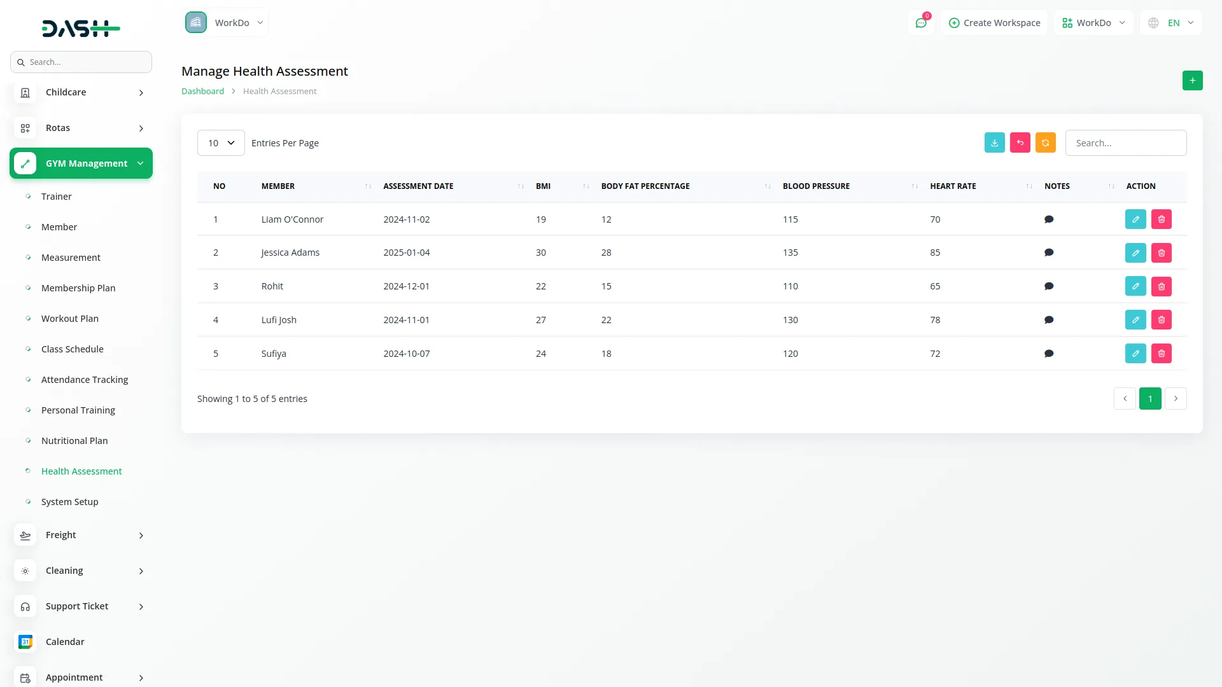
Task: Open the Nutritional Plan menu item
Action: pos(74,441)
